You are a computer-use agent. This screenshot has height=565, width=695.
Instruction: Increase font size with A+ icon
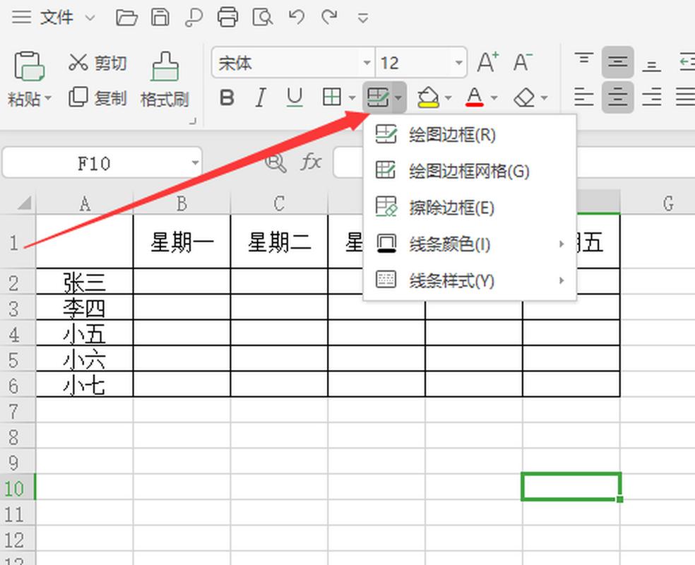487,62
